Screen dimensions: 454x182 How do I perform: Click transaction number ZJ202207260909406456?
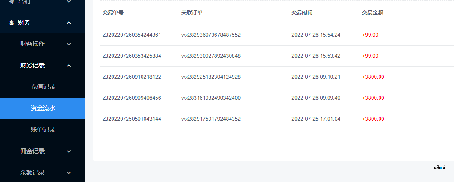[x=132, y=98]
